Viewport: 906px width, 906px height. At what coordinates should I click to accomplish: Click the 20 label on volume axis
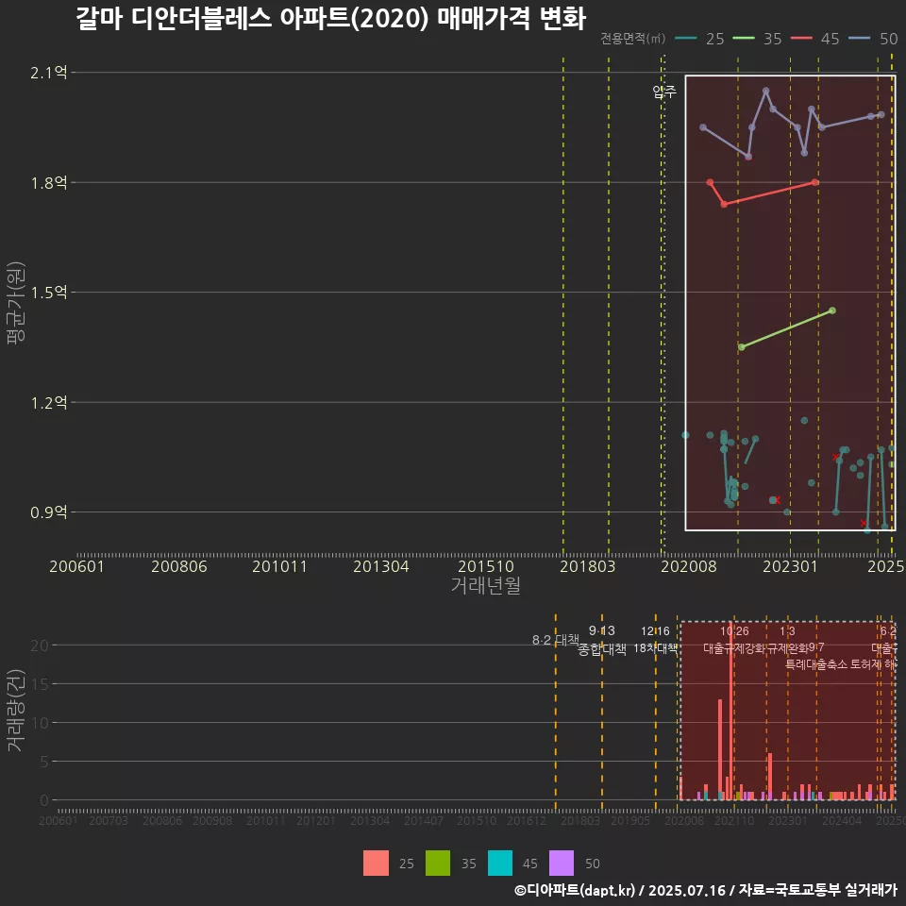point(40,646)
